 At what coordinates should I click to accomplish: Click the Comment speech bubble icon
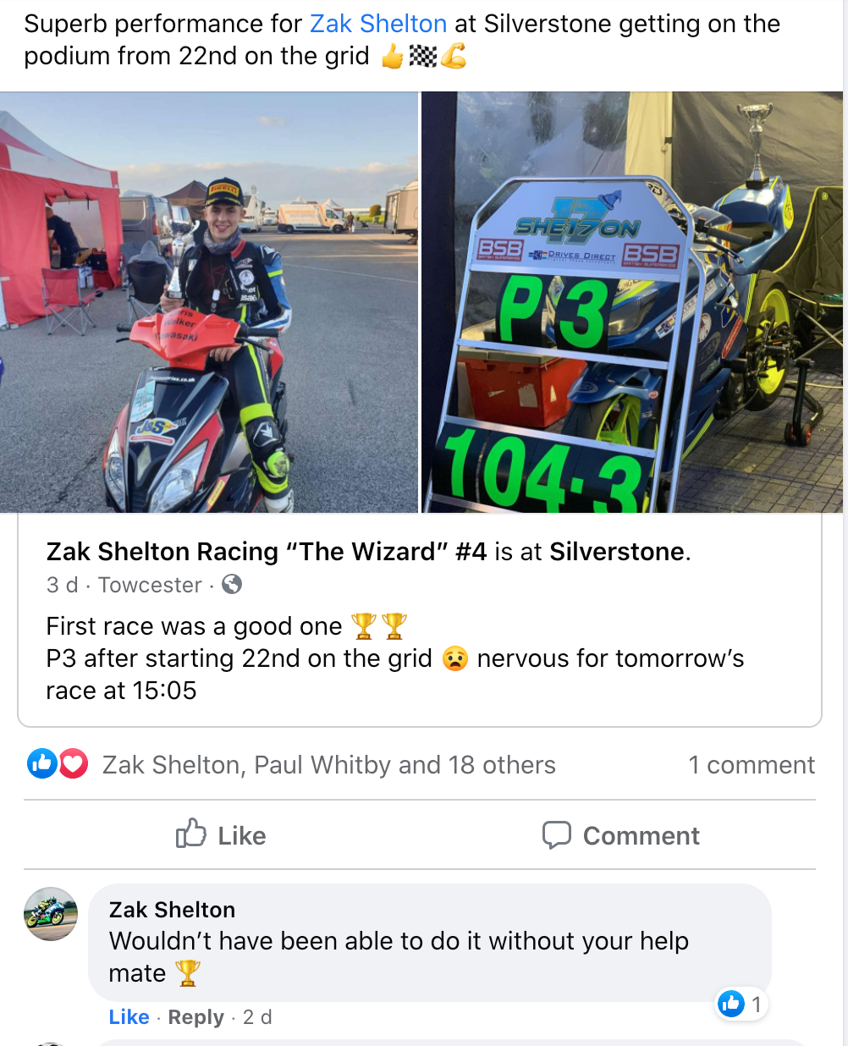(x=556, y=835)
